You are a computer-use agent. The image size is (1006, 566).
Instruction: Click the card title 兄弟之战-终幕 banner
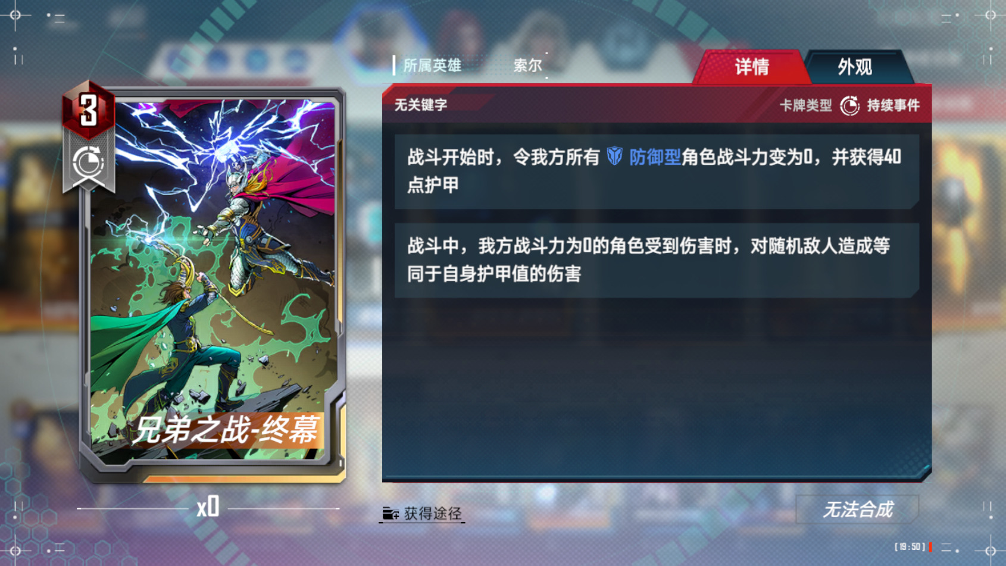226,430
